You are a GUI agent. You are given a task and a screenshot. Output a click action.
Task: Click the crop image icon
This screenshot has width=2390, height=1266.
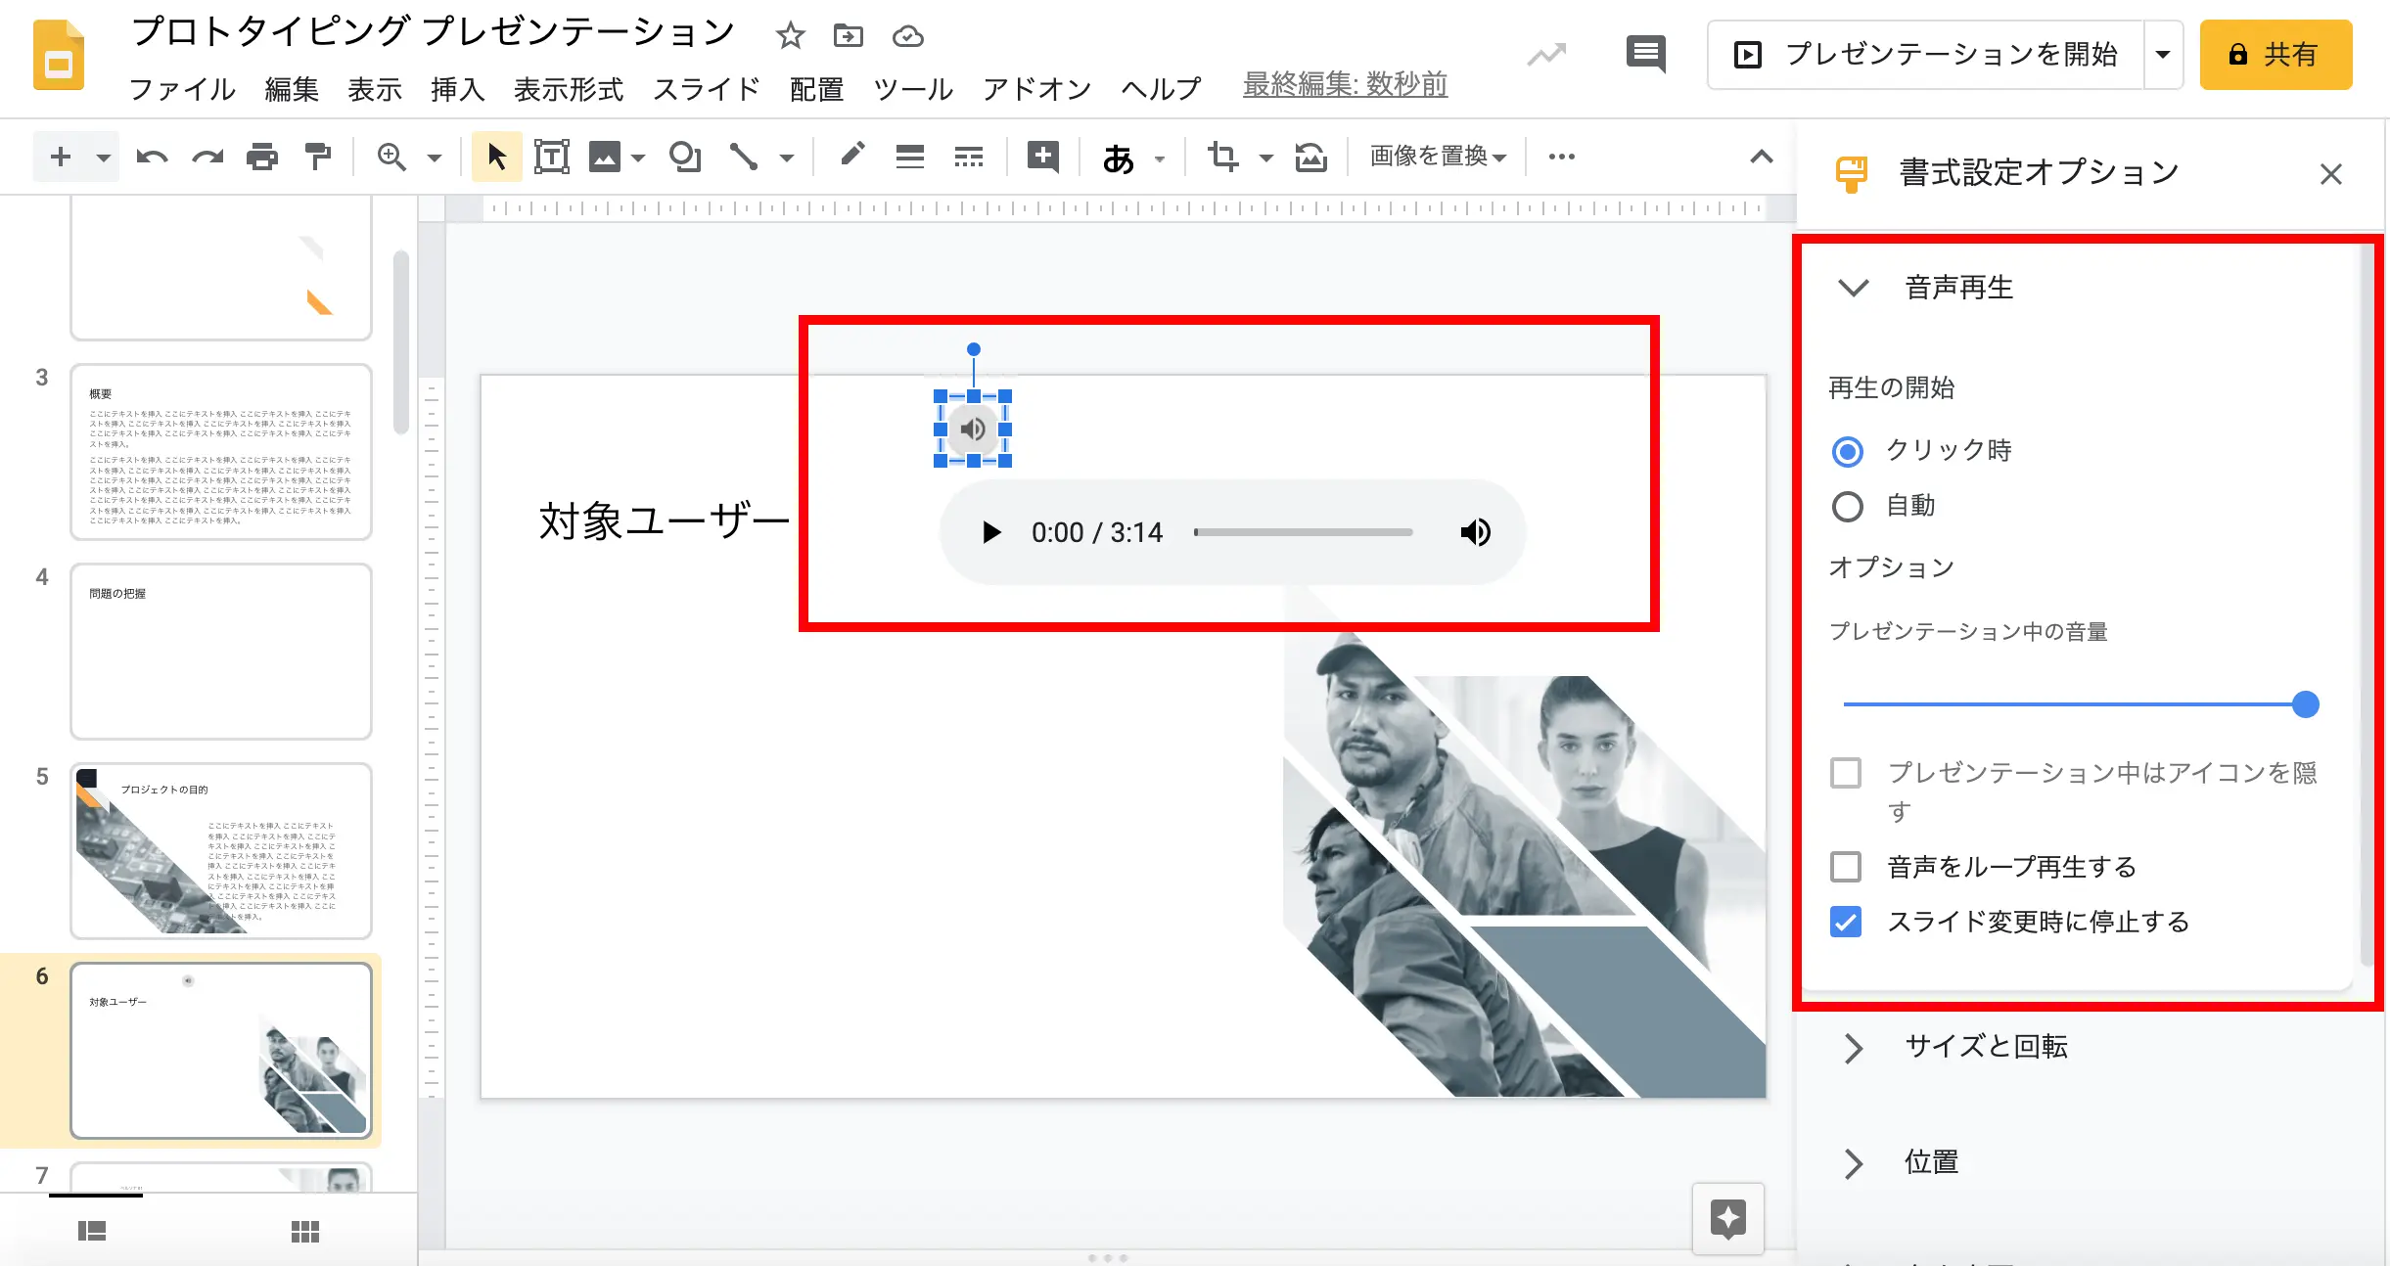(x=1223, y=157)
